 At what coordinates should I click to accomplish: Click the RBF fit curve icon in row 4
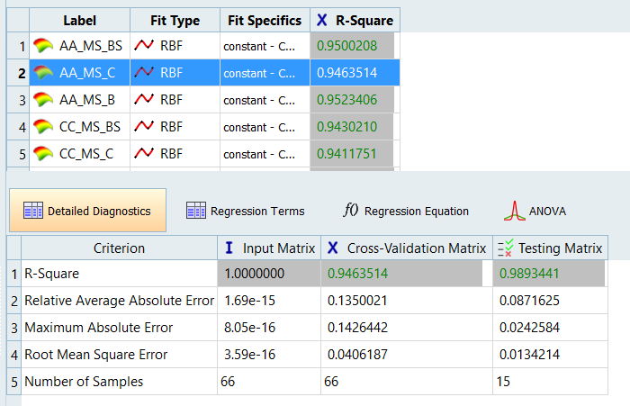(x=143, y=127)
